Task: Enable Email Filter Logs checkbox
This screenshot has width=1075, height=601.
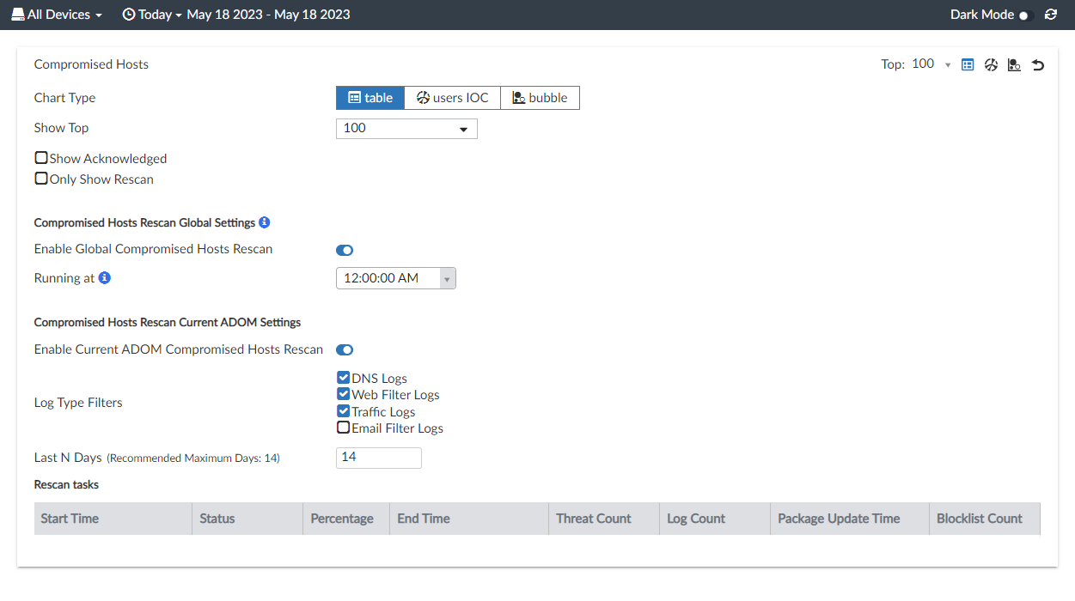Action: click(343, 428)
